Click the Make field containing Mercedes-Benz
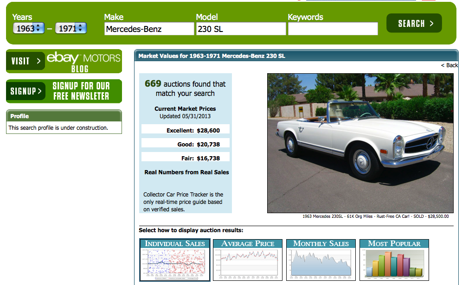The image size is (462, 285). point(149,29)
